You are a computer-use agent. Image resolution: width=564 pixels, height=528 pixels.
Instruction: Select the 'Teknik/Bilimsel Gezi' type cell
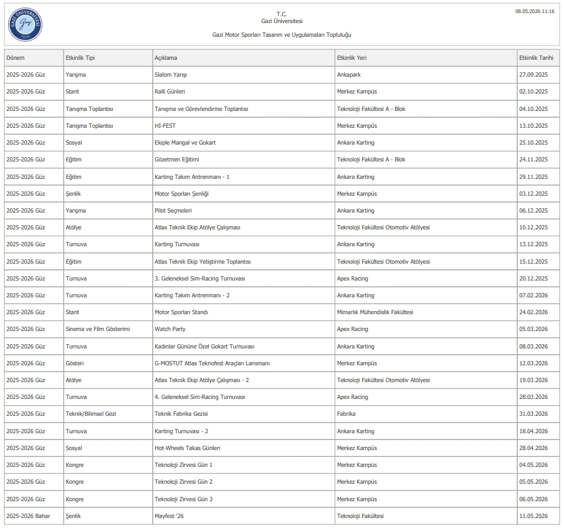point(108,415)
